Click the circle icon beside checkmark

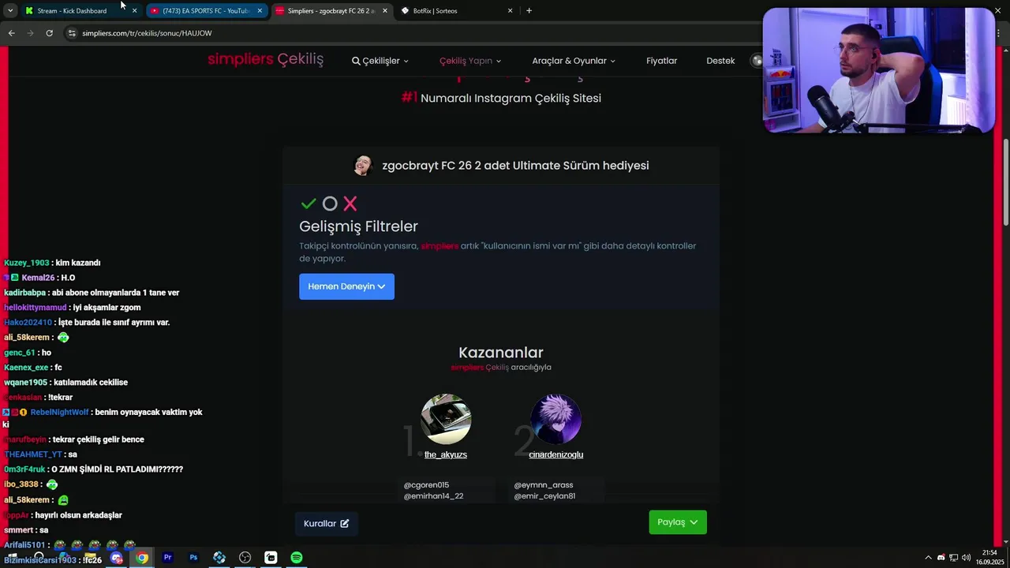point(330,204)
